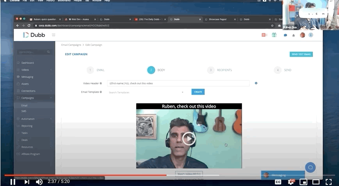The image size is (339, 186).
Task: Open Messaging in sidebar
Action: (x=27, y=77)
